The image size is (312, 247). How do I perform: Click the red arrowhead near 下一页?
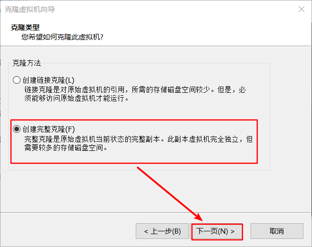(x=199, y=217)
